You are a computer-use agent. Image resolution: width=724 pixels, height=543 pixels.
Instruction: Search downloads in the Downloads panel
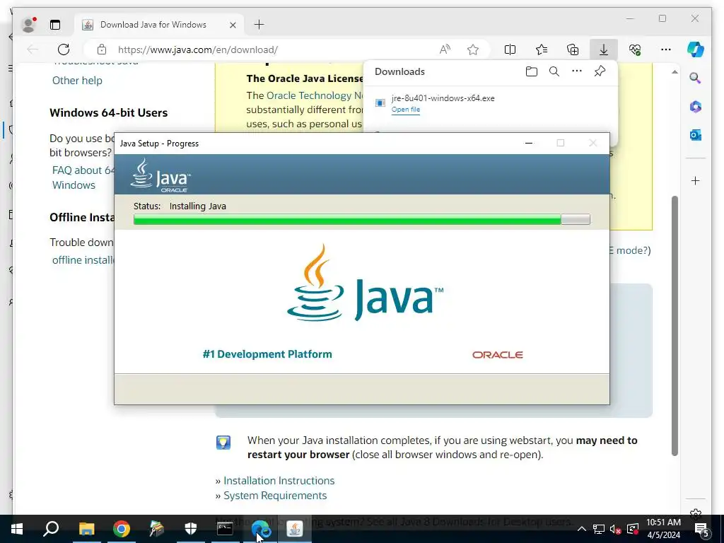click(554, 71)
